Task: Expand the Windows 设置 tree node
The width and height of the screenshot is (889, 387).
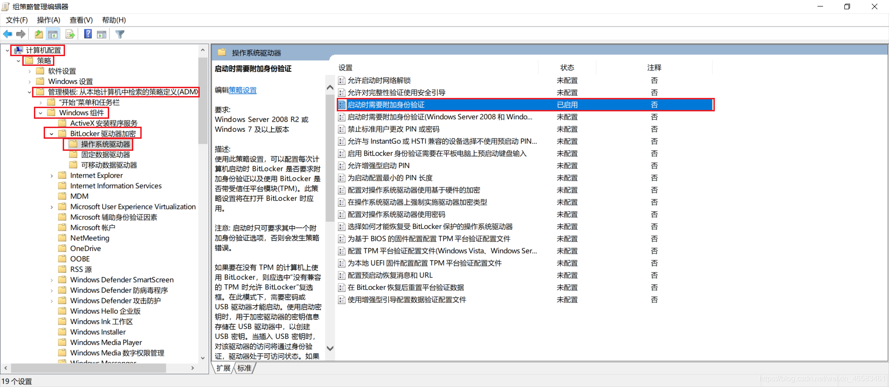Action: tap(30, 82)
